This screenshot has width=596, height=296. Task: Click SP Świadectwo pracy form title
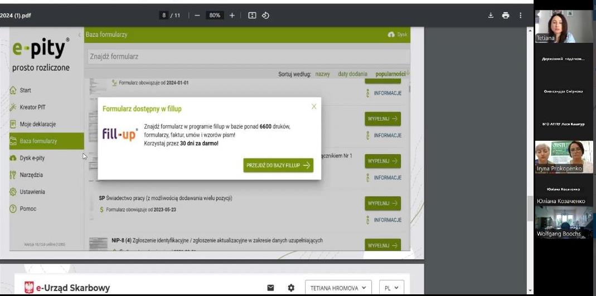(x=166, y=198)
